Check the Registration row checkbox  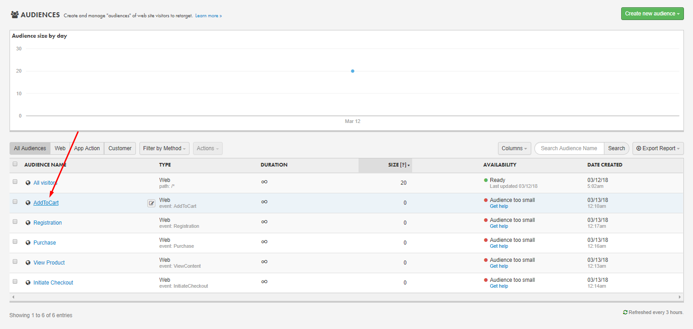[15, 221]
